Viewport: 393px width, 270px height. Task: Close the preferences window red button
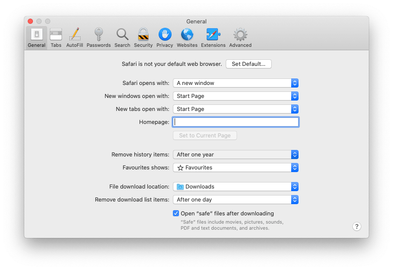point(30,21)
